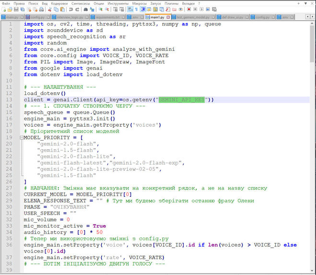Paste from clipboard via Paste icon
This screenshot has width=316, height=275.
tap(62, 10)
